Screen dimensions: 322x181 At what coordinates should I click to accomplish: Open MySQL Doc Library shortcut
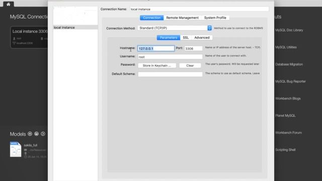coord(289,30)
